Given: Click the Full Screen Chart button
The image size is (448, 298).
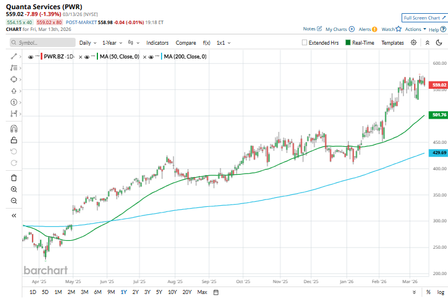Looking at the screenshot, I should tap(423, 18).
